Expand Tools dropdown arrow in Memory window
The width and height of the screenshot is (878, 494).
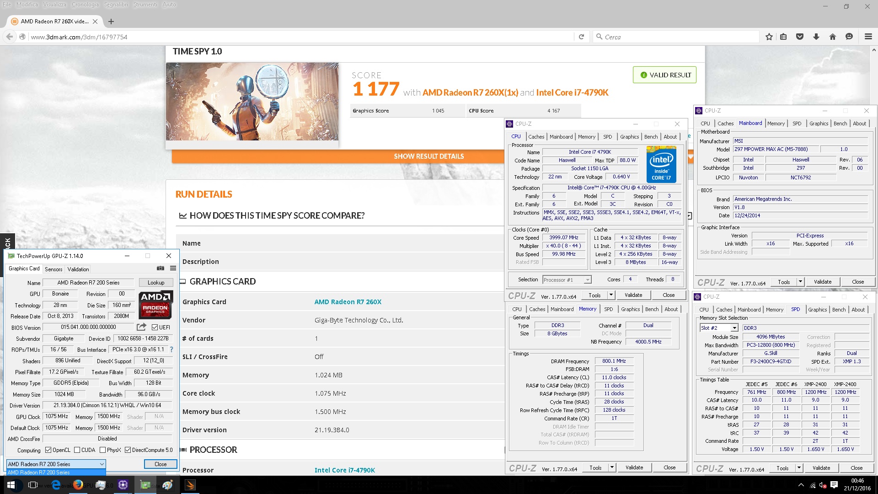[x=612, y=467]
